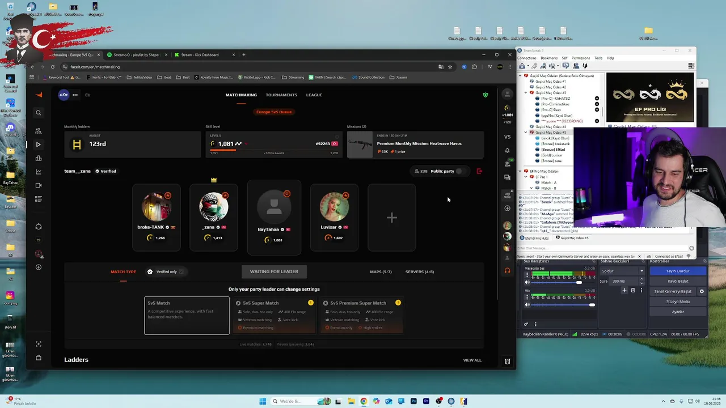Click the green shield anti-cheat icon
Viewport: 726px width, 408px height.
[x=485, y=95]
